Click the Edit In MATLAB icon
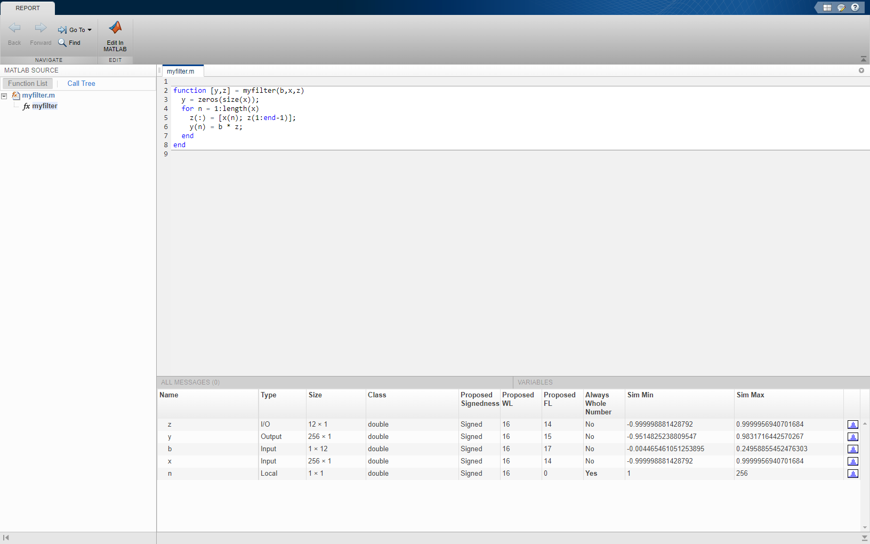 tap(115, 28)
